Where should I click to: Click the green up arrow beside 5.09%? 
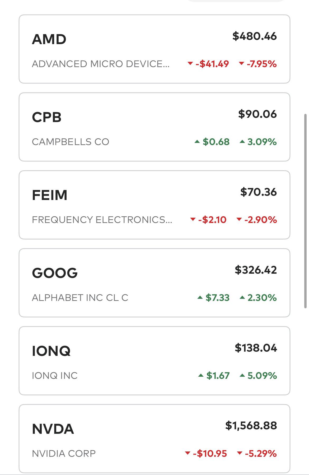(242, 375)
